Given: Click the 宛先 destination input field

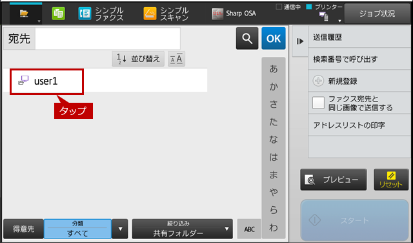Looking at the screenshot, I should (108, 39).
